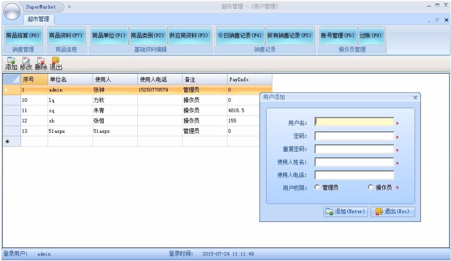
Task: Select the lq username cell
Action: tap(70, 100)
